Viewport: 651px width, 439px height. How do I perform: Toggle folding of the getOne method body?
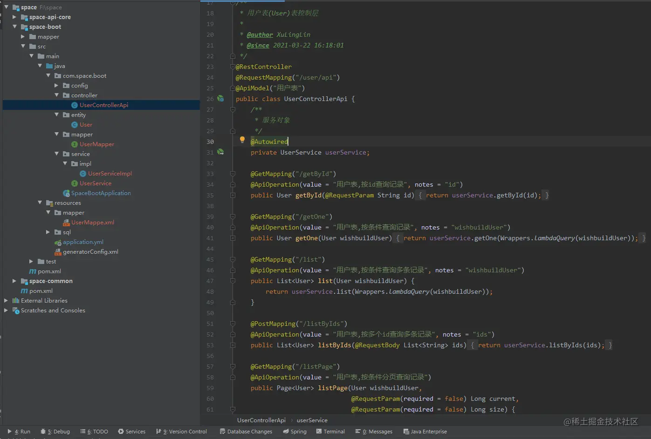coord(233,238)
